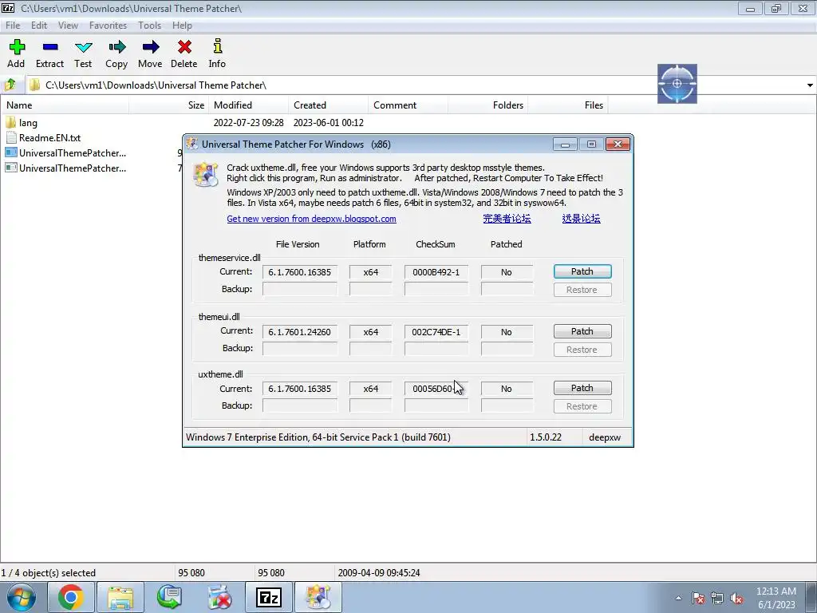Click the deepxw status bar label
This screenshot has height=613, width=817.
(605, 437)
